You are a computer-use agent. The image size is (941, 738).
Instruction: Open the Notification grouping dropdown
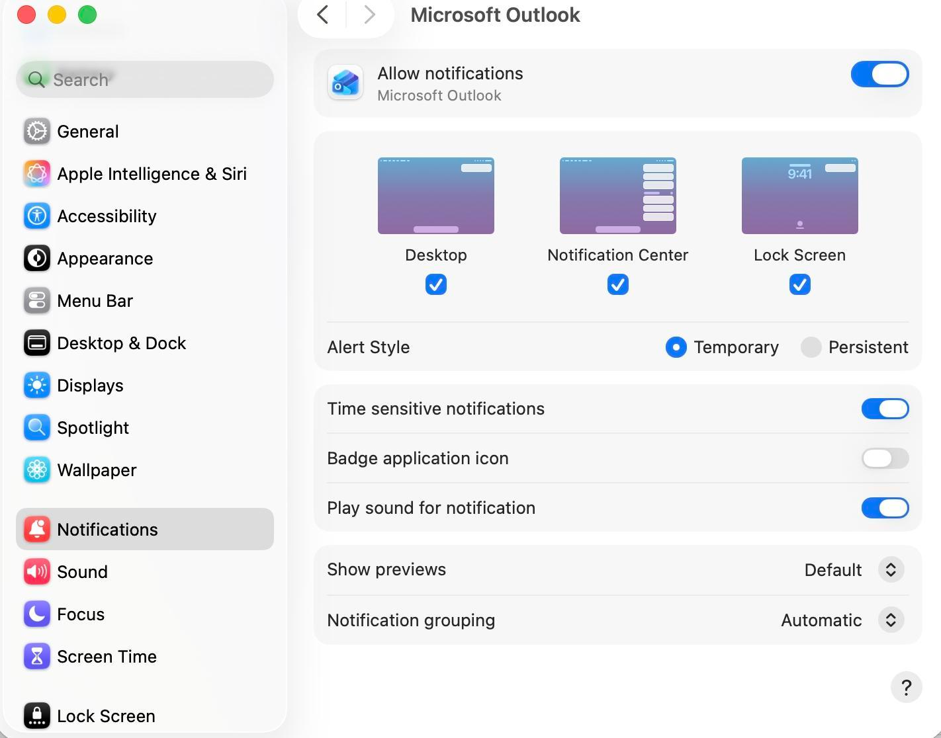tap(891, 620)
